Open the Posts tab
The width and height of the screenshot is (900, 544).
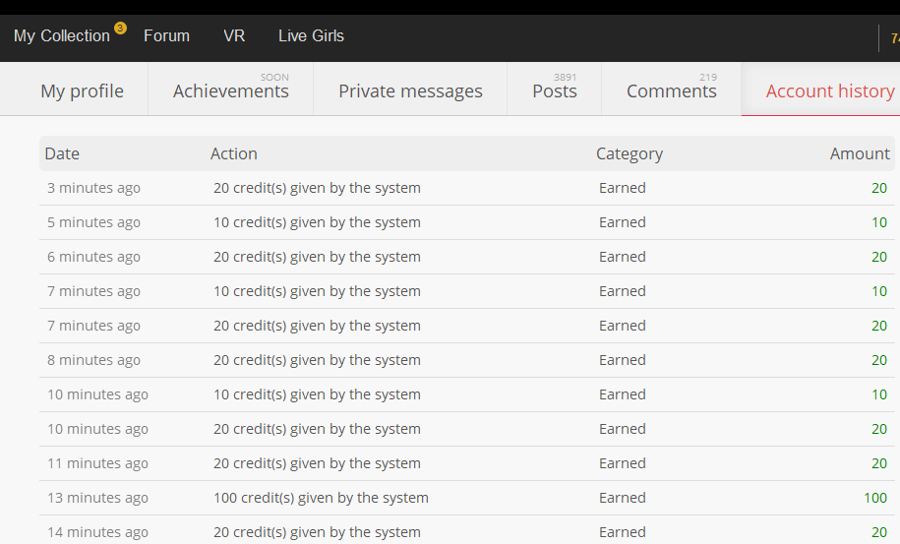tap(555, 91)
